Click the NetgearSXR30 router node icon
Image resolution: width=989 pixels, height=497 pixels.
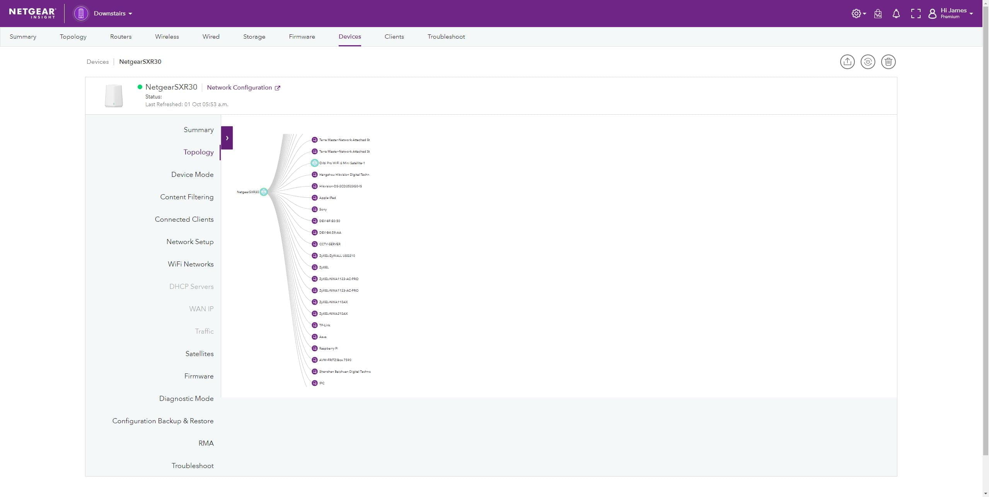[264, 192]
